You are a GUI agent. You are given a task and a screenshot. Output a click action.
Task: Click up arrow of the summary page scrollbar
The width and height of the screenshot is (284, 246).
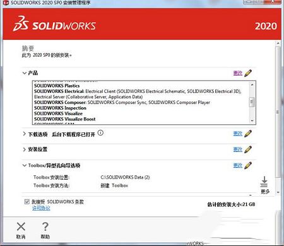click(x=278, y=44)
